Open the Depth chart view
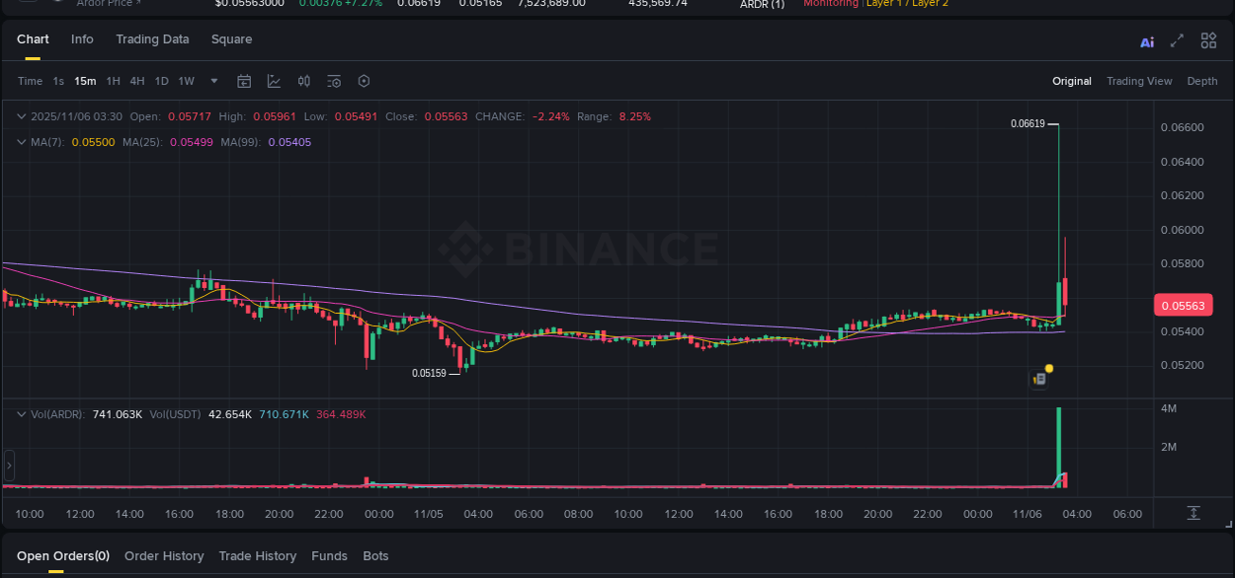 click(x=1202, y=81)
